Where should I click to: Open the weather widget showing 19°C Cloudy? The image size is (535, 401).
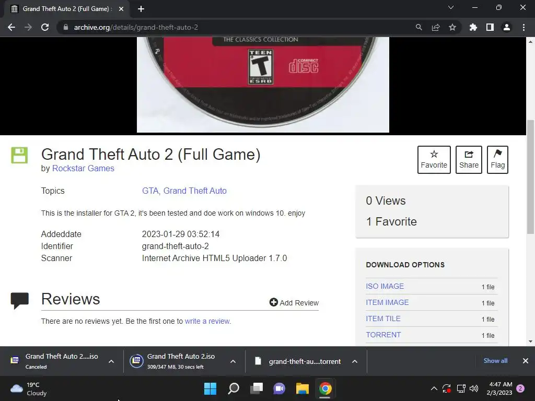pos(29,388)
